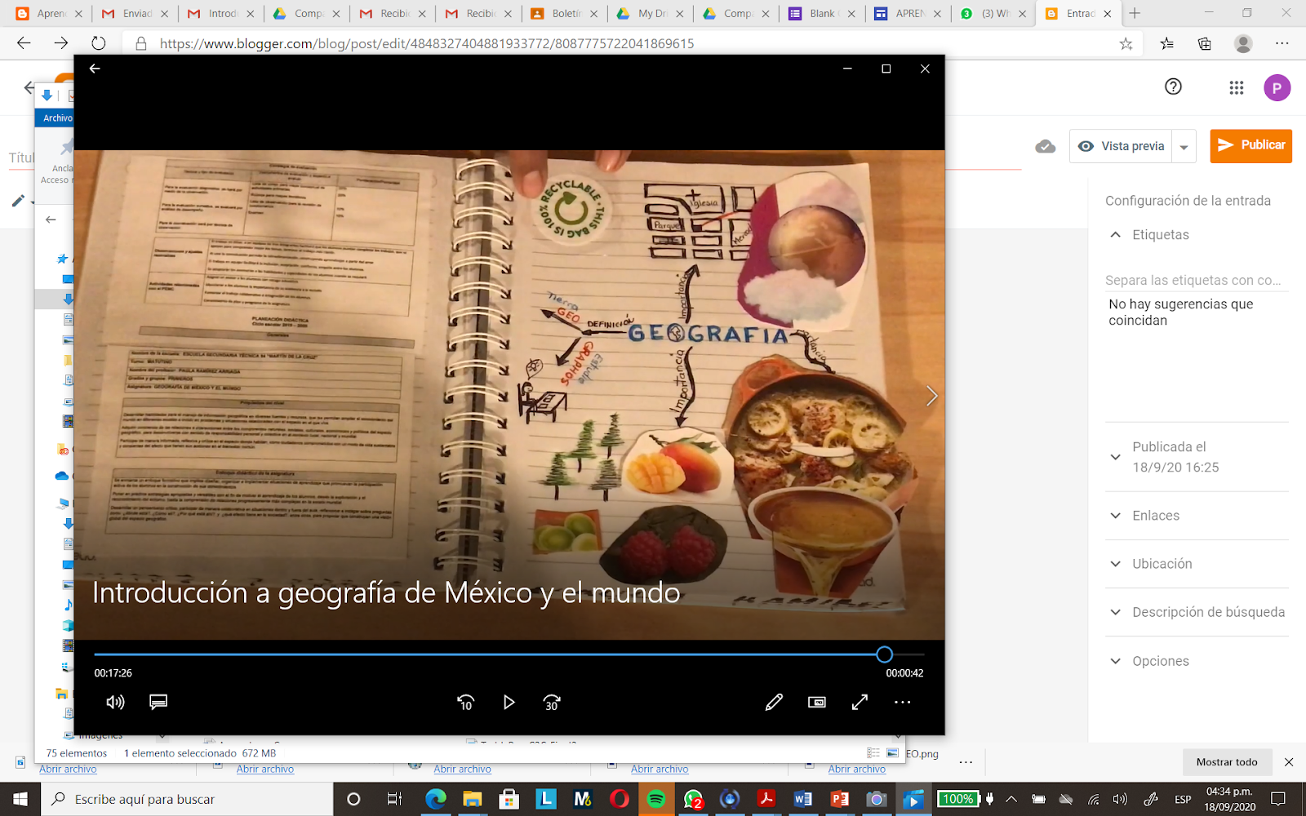
Task: Click the video frame showing the Geografía notebook
Action: (x=509, y=394)
